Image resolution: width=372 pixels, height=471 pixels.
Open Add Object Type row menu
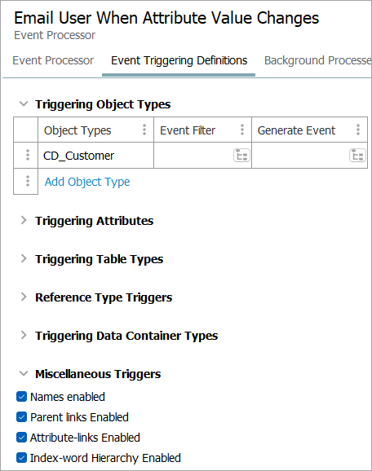28,181
